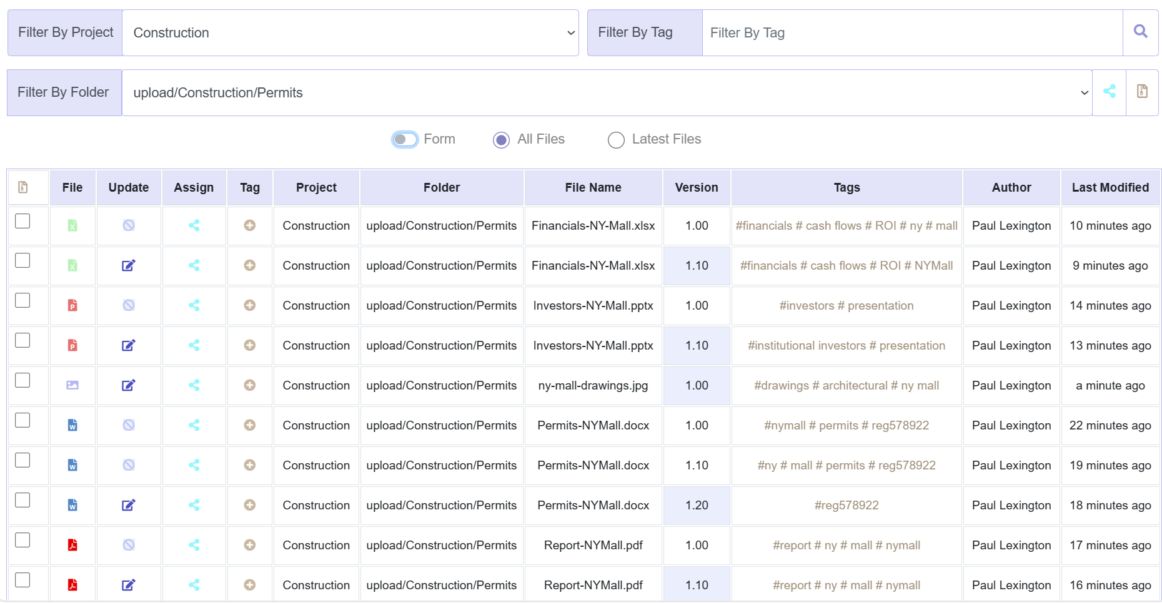
Task: Click edit icon for Financials-NY-Mall.xlsx version 1.10
Action: point(128,265)
